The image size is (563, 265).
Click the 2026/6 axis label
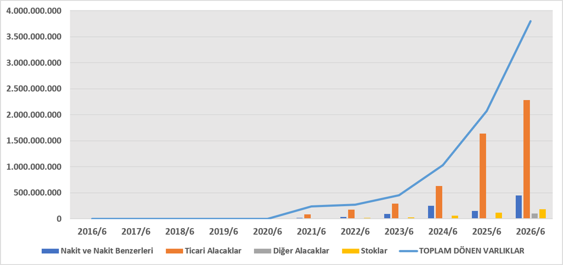point(531,231)
